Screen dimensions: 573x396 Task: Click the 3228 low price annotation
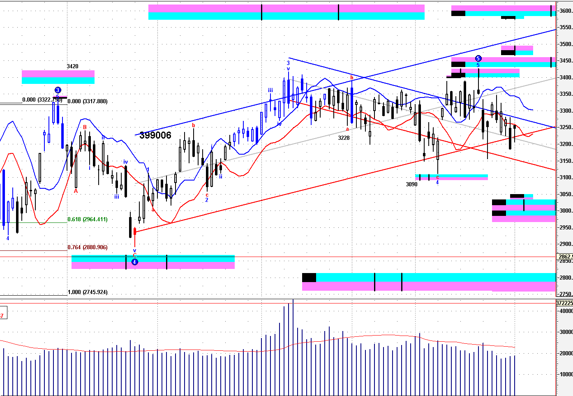click(x=344, y=138)
